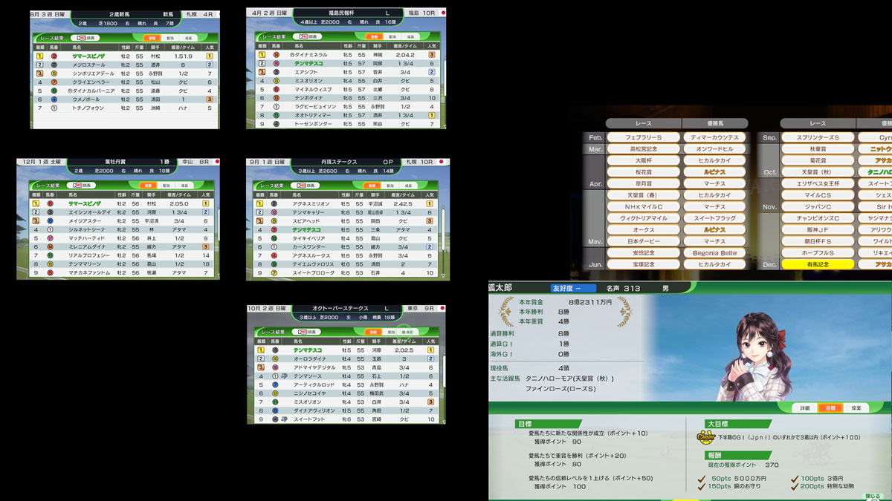Click the red dot icon beside 福島 10R
Screen dimensions: 892x501
click(x=444, y=13)
